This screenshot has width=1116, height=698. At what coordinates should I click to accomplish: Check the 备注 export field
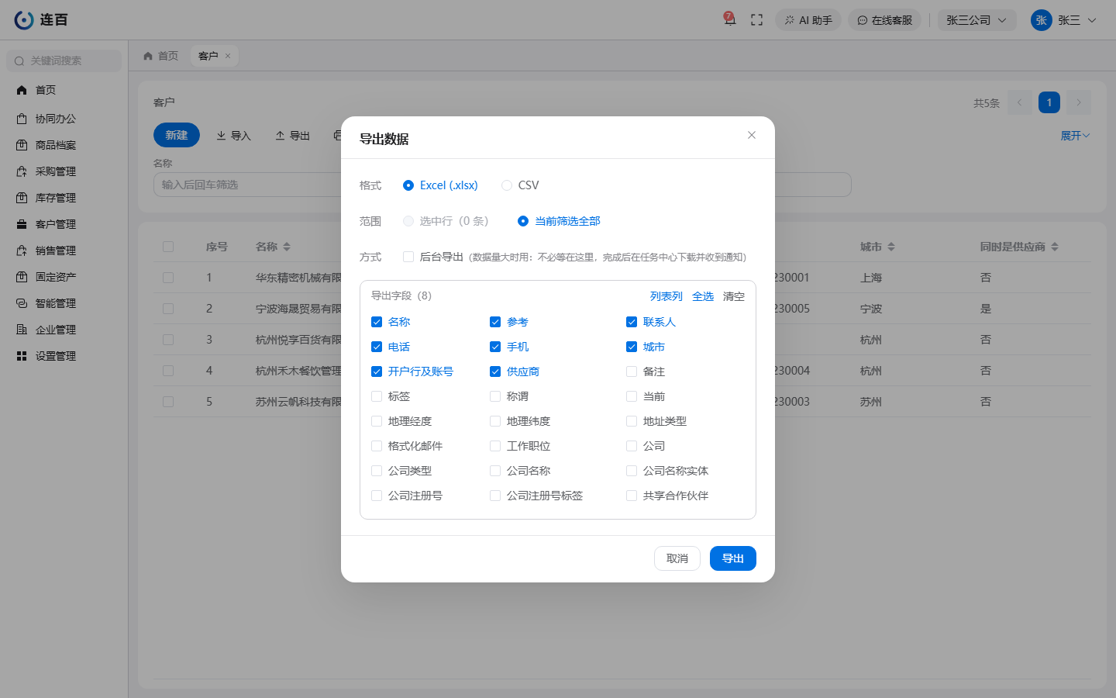coord(632,371)
